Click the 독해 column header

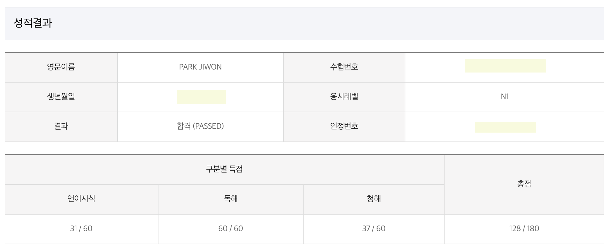point(231,199)
